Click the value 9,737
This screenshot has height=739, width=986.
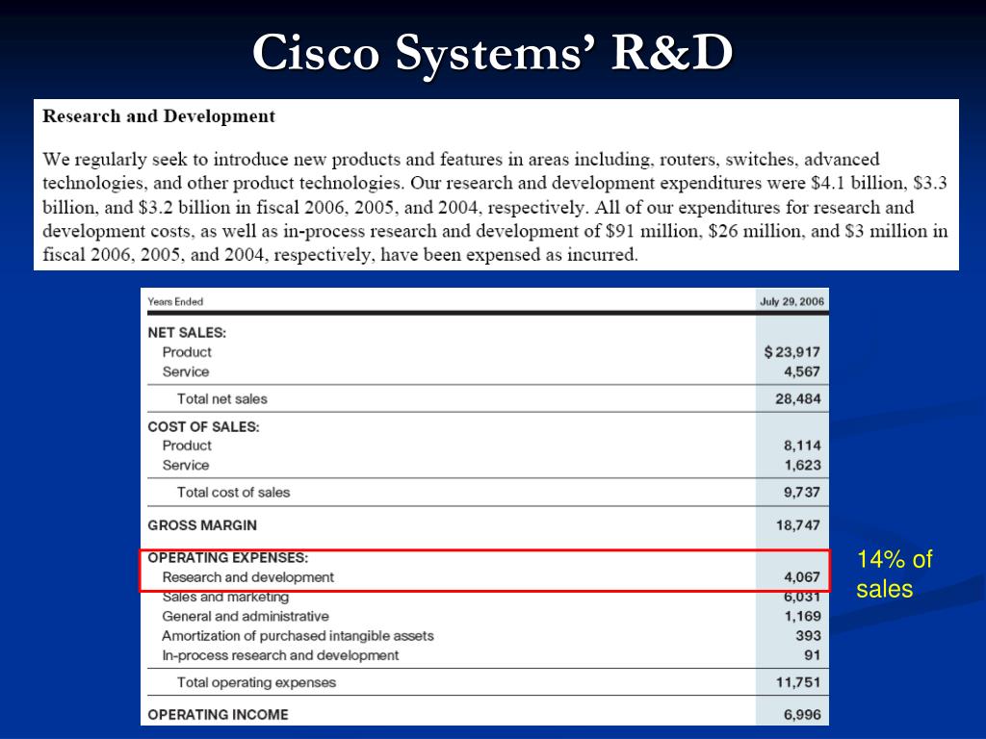coord(802,492)
